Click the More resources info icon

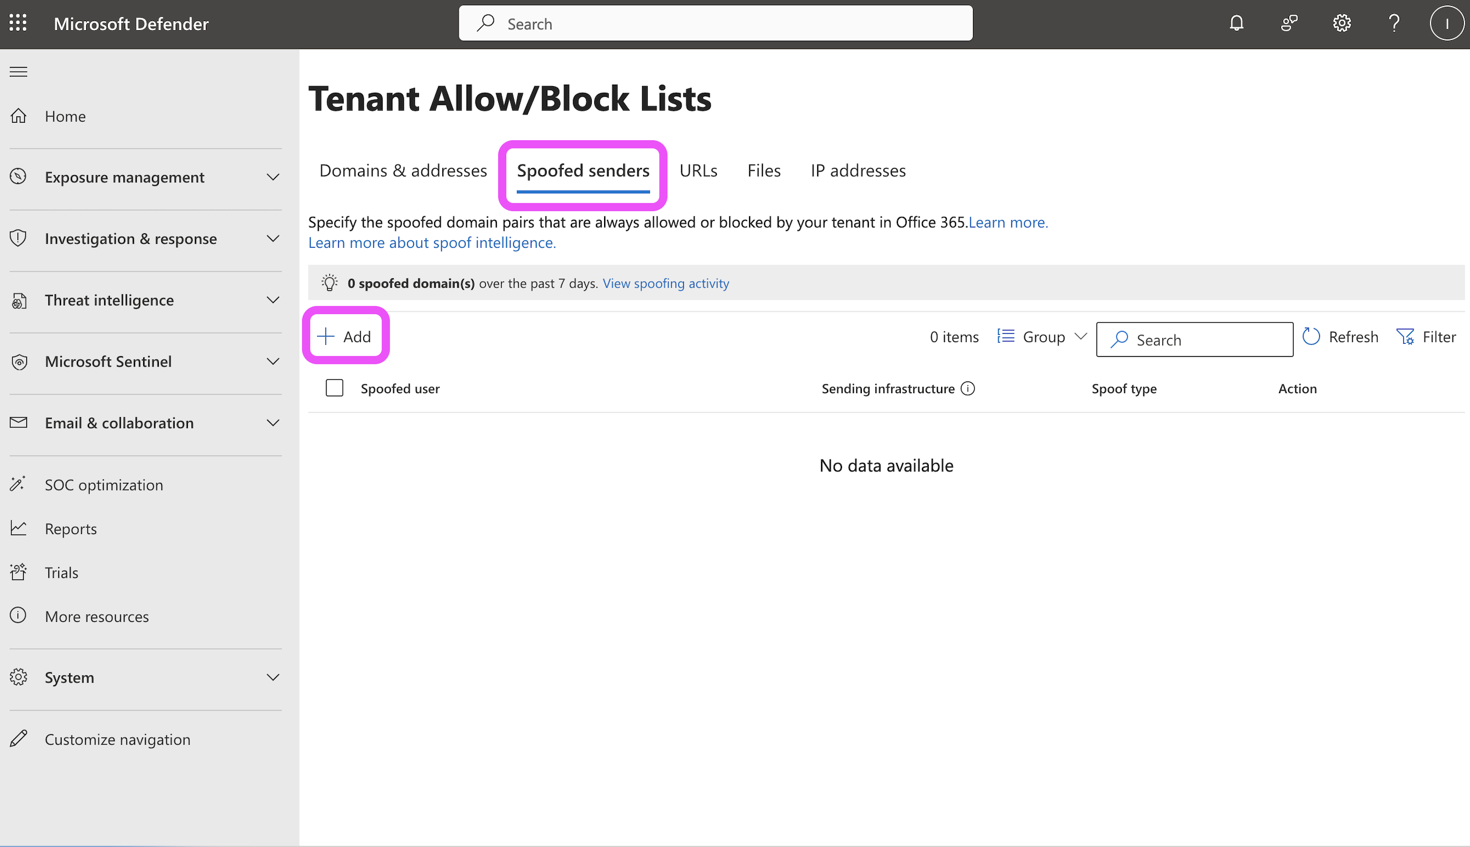[x=19, y=615]
